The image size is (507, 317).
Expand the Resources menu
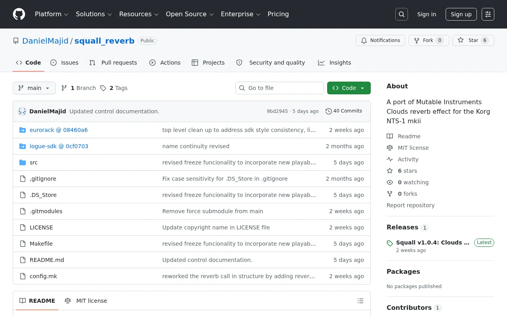point(139,14)
